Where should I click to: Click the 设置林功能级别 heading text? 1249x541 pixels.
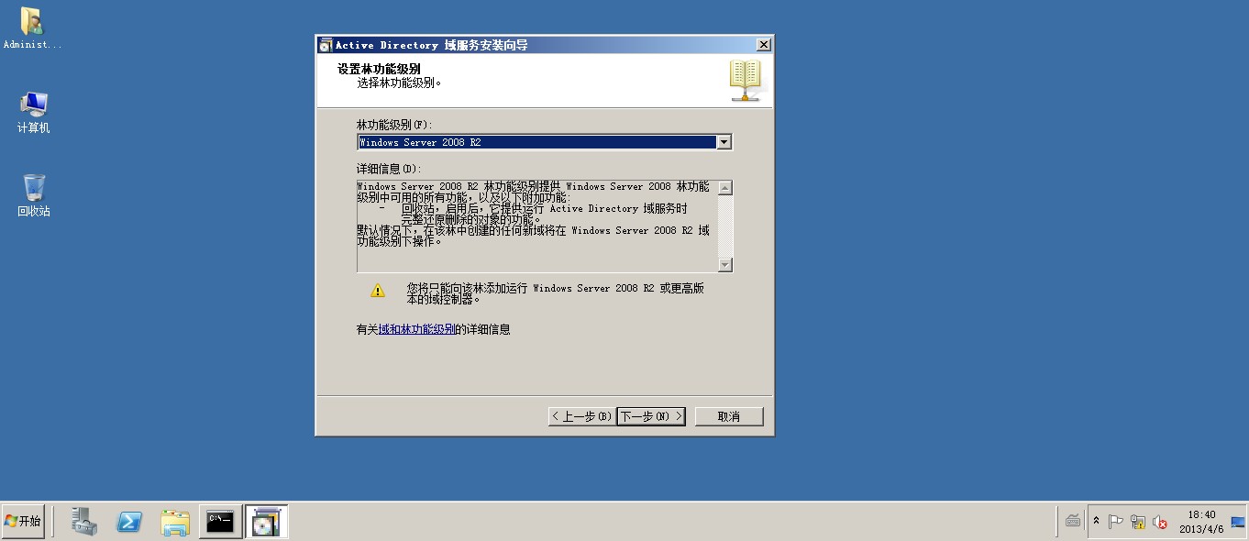[379, 69]
